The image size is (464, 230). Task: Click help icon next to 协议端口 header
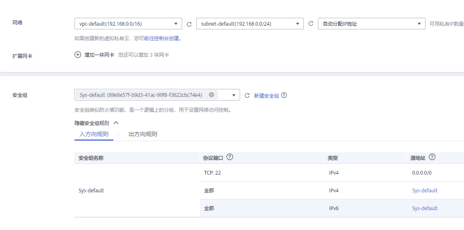pos(230,157)
